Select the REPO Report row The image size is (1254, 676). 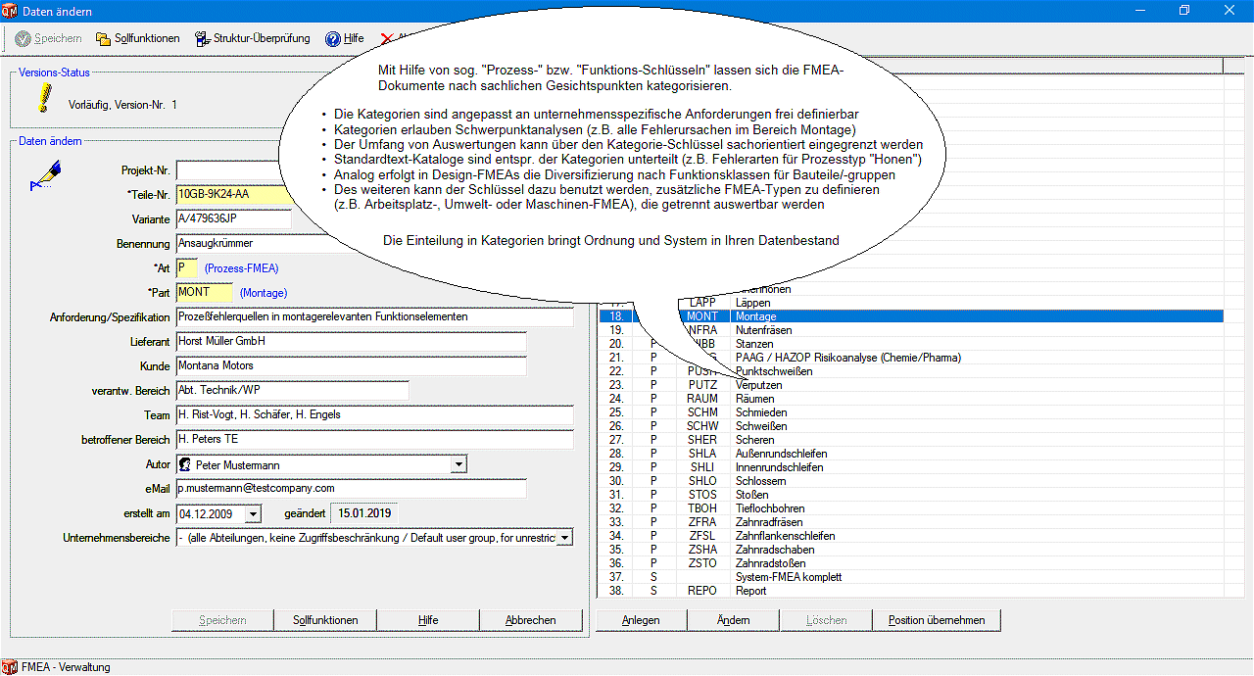click(910, 591)
